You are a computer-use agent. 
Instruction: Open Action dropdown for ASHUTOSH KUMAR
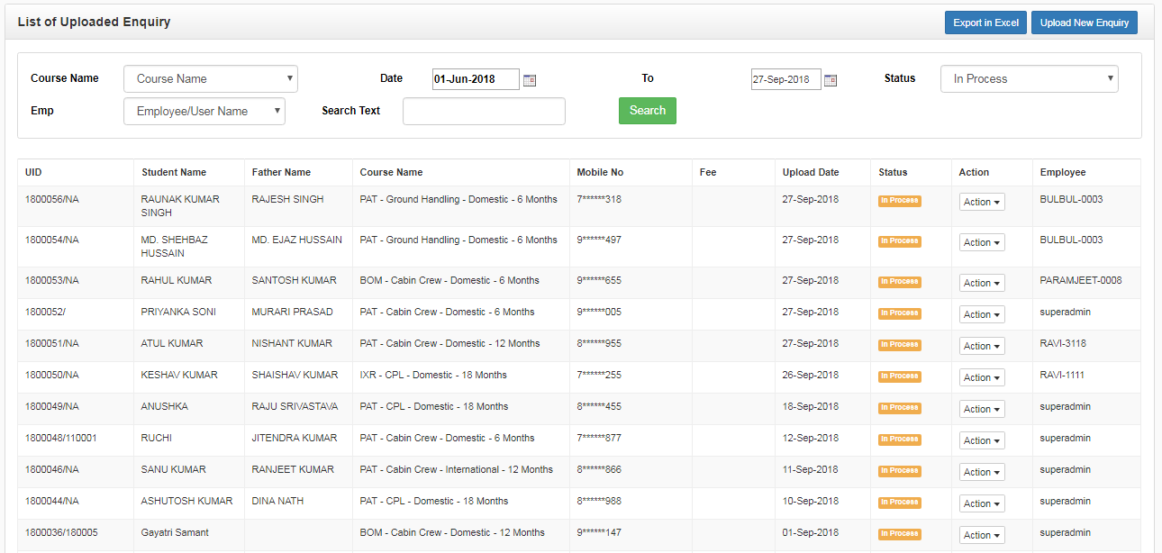click(x=982, y=503)
